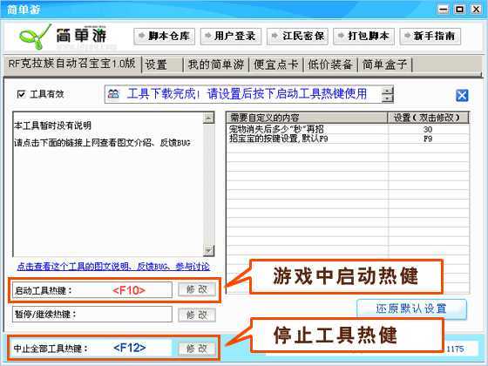Select row 招宝宝的按键设置,默认F9
The width and height of the screenshot is (488, 366).
click(348, 139)
